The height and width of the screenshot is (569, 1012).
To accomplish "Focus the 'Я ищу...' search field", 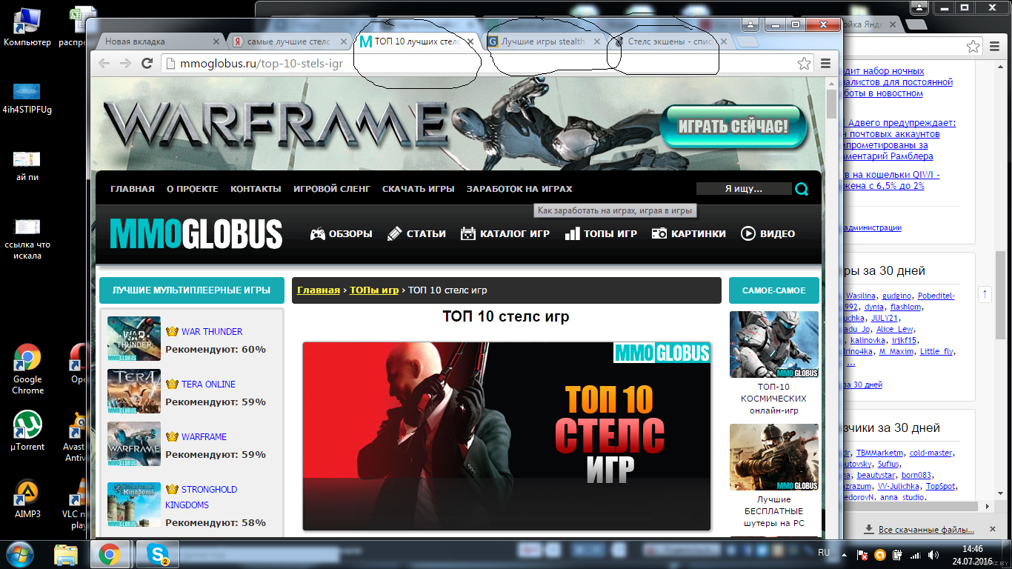I will point(744,189).
